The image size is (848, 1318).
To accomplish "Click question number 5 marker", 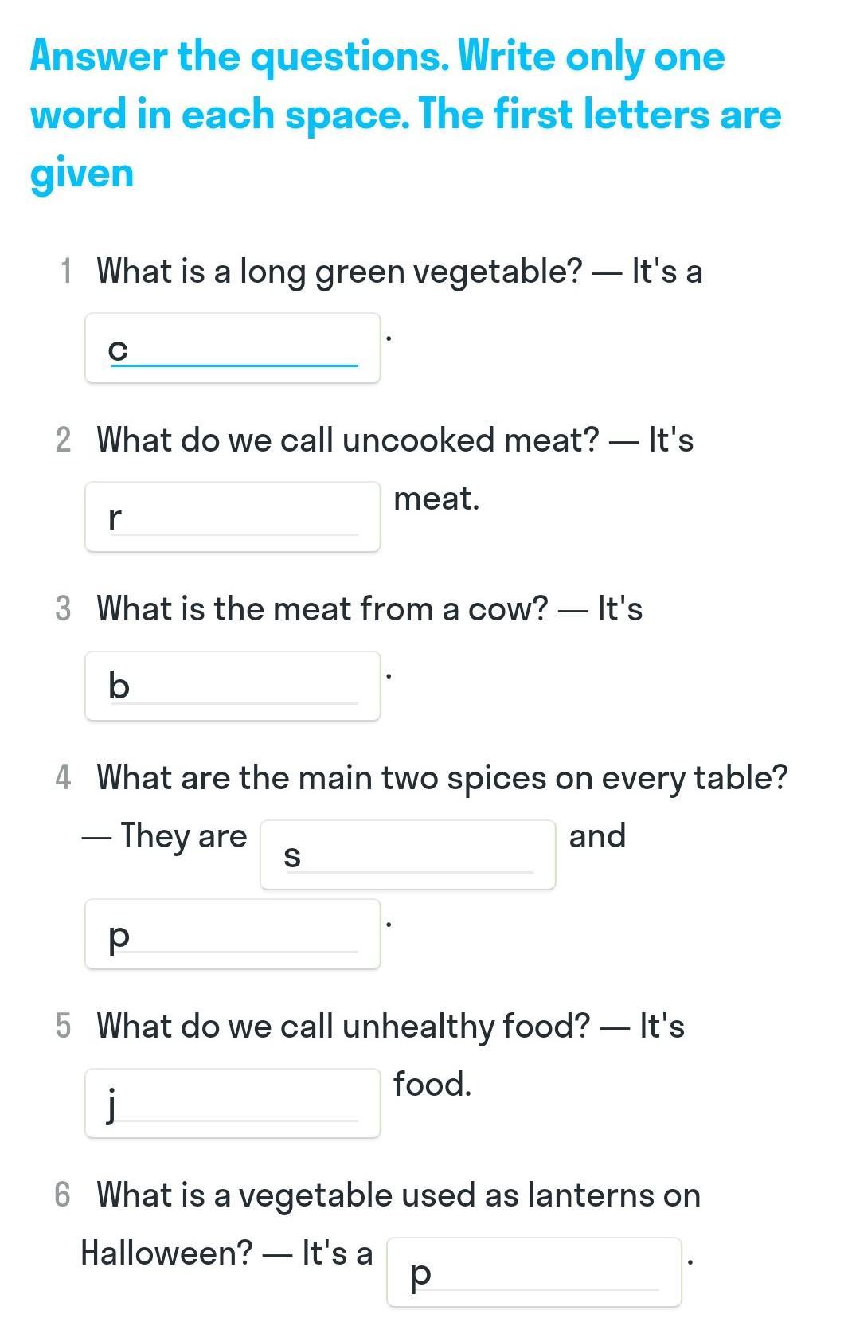I will point(64,1027).
